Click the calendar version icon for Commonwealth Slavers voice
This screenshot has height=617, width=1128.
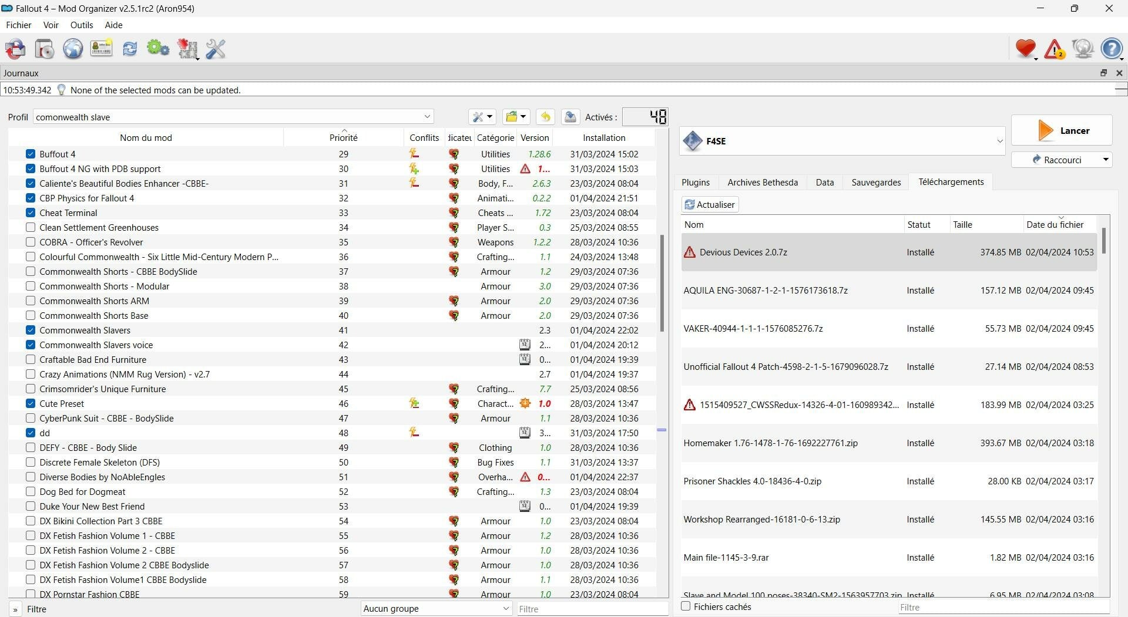tap(525, 345)
